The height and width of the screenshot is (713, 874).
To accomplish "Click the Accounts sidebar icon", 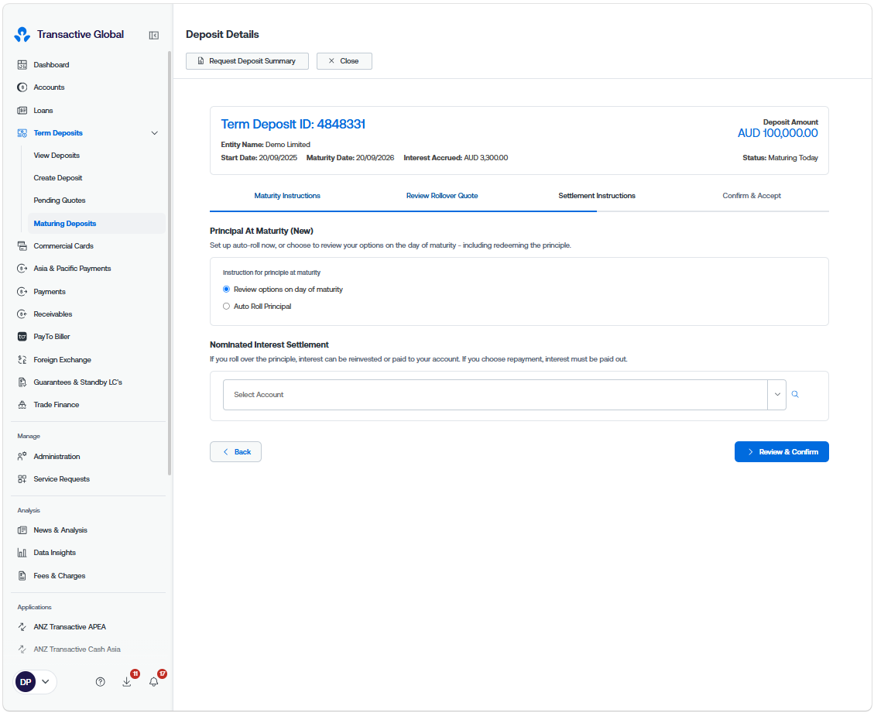I will tap(22, 87).
